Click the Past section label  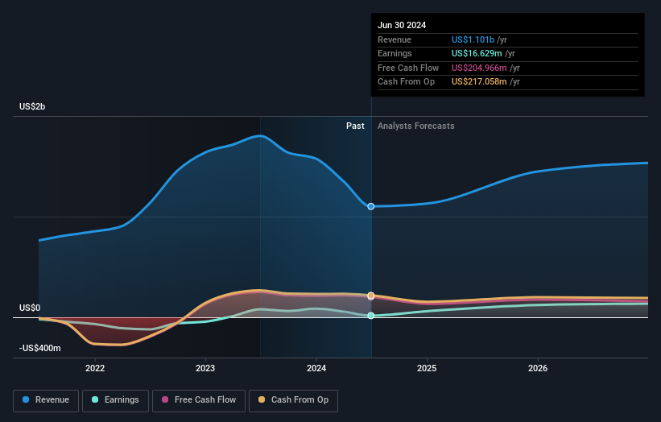click(x=355, y=126)
